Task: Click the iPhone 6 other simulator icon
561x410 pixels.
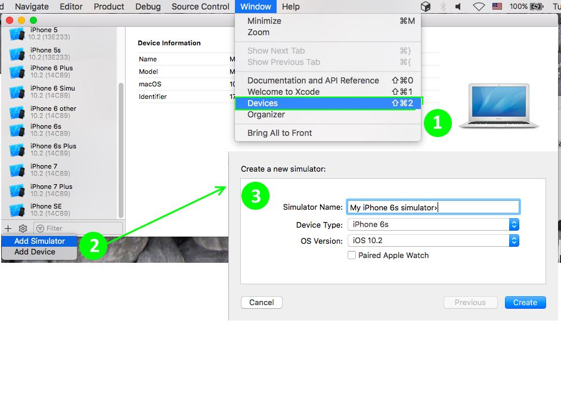Action: click(17, 112)
